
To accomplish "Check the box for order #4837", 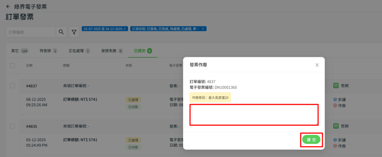I will point(13,86).
